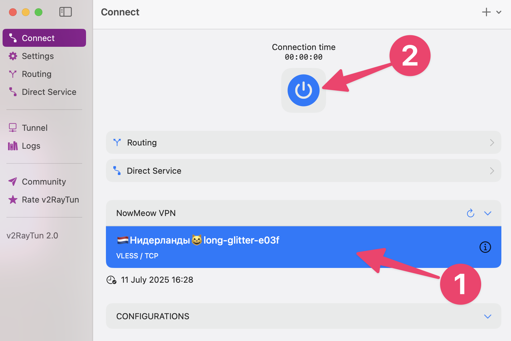Collapse the NowMeow VPN server group
This screenshot has width=511, height=341.
tap(488, 213)
